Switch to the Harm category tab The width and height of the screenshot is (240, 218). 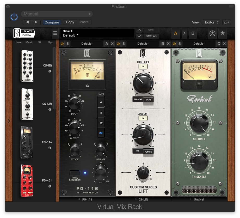click(18, 42)
